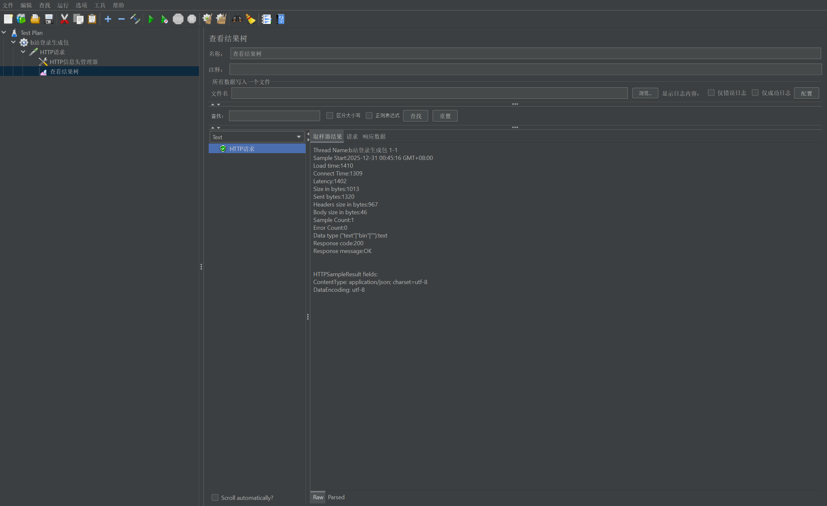Switch to the 响应数据 tab
This screenshot has height=506, width=827.
point(374,137)
